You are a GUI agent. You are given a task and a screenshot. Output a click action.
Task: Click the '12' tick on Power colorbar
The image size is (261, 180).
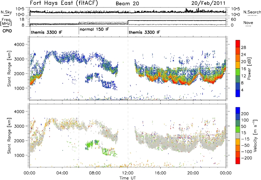pyautogui.click(x=243, y=76)
